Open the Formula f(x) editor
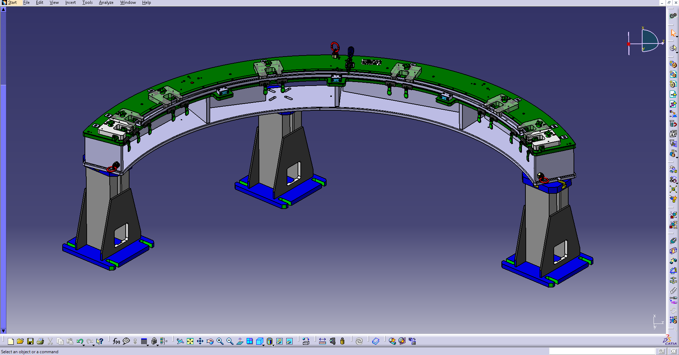The image size is (679, 355). (x=116, y=341)
